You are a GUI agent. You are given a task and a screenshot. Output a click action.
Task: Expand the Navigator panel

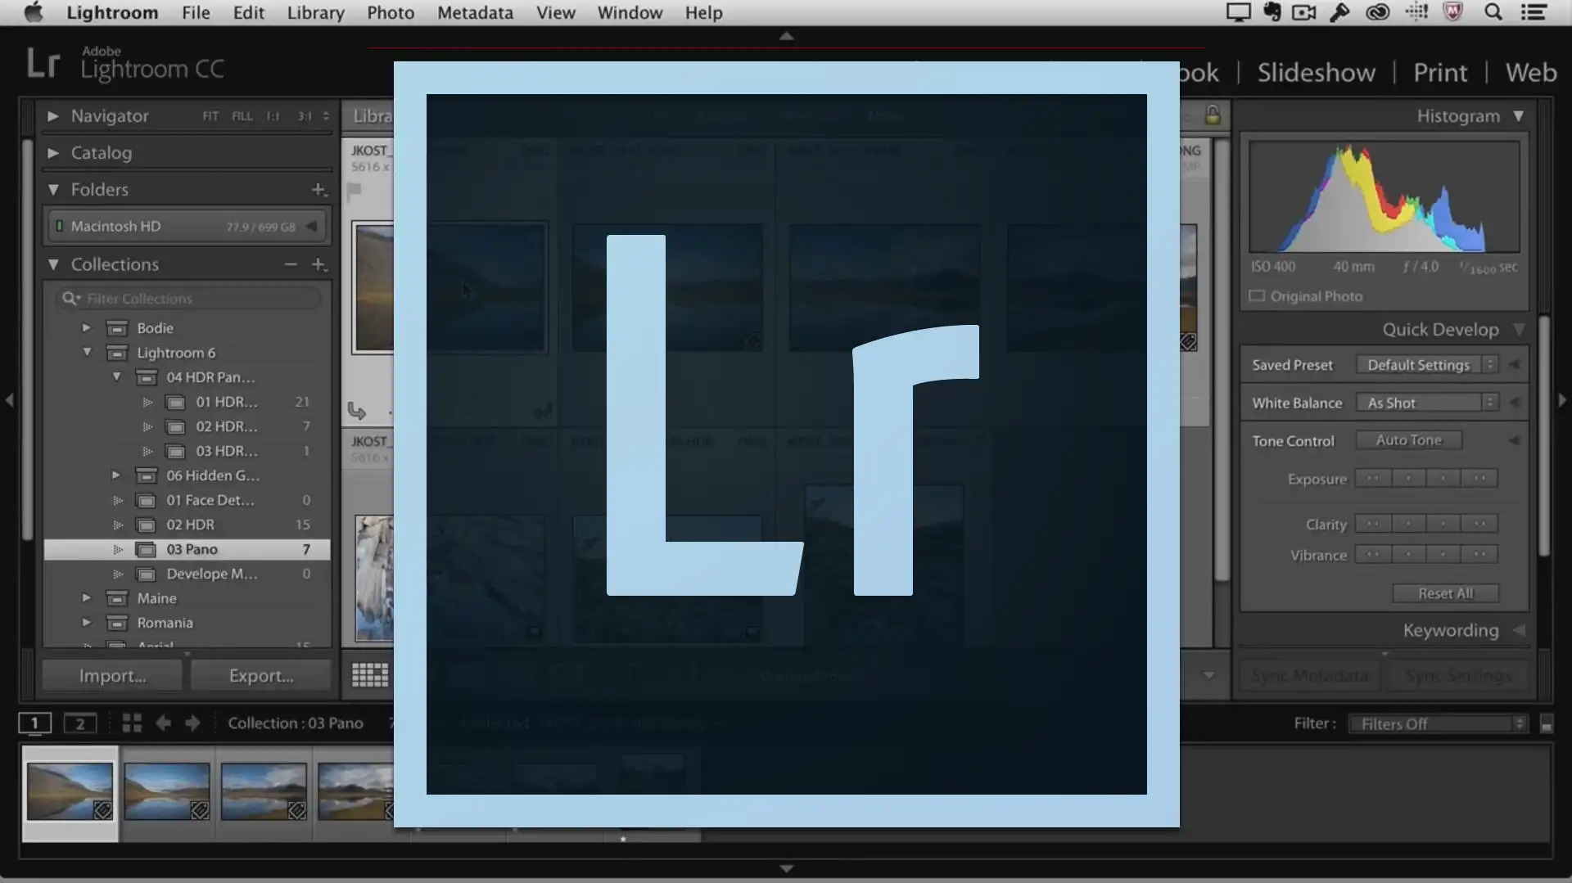53,116
